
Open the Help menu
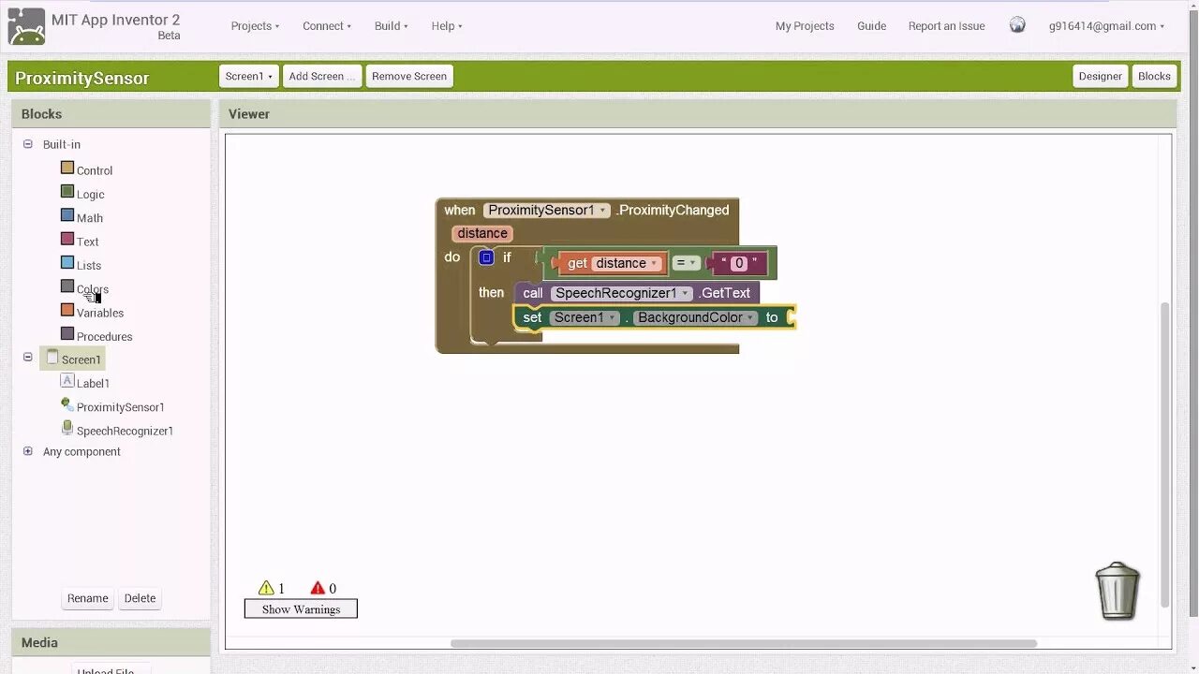pyautogui.click(x=447, y=26)
